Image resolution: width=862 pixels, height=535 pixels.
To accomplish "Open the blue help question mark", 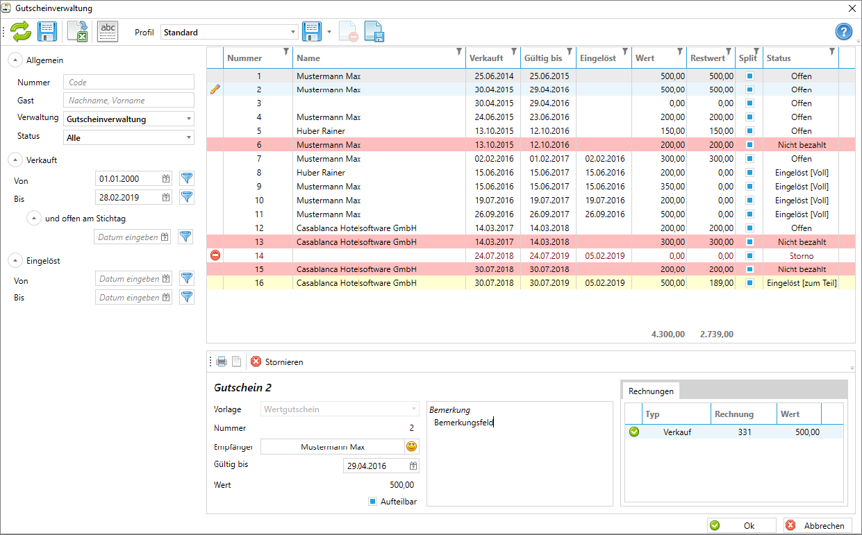I will point(844,32).
